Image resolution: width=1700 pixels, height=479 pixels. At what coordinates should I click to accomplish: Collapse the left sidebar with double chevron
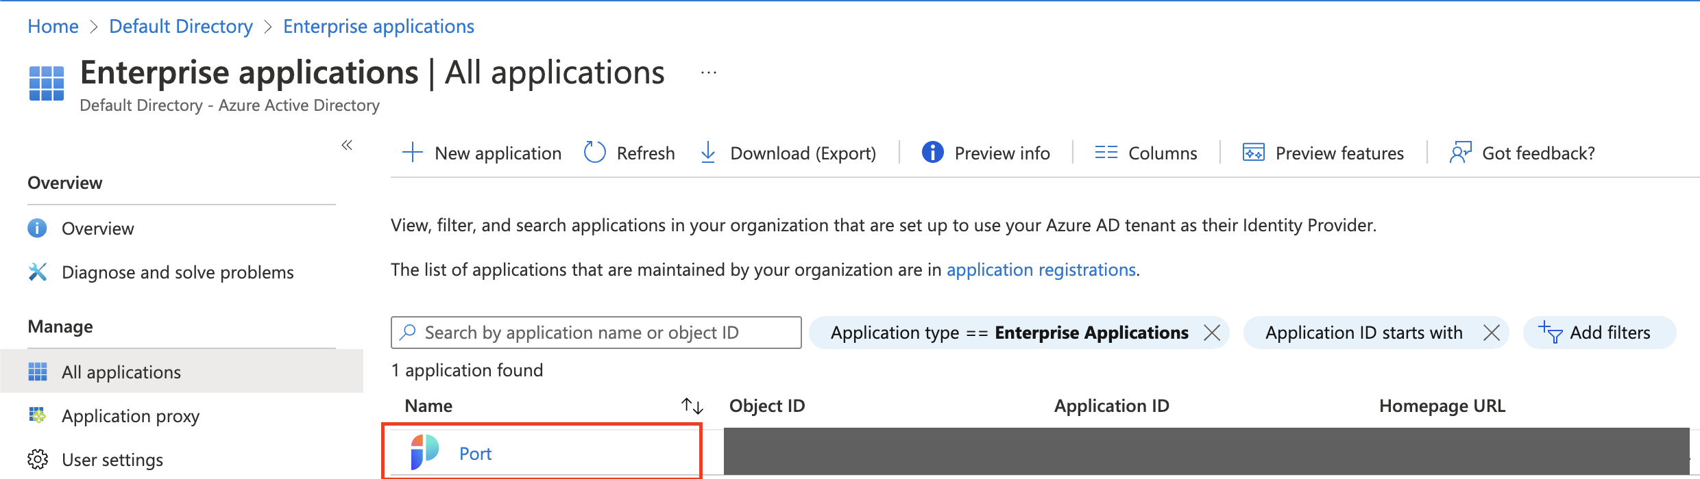pyautogui.click(x=347, y=145)
